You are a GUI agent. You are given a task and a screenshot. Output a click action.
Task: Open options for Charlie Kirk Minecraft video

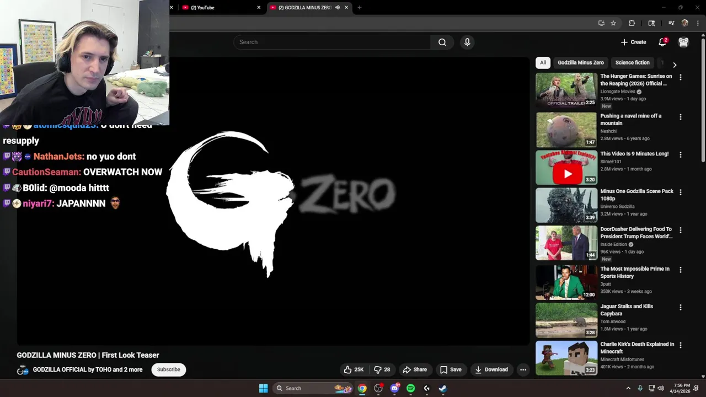[681, 345]
